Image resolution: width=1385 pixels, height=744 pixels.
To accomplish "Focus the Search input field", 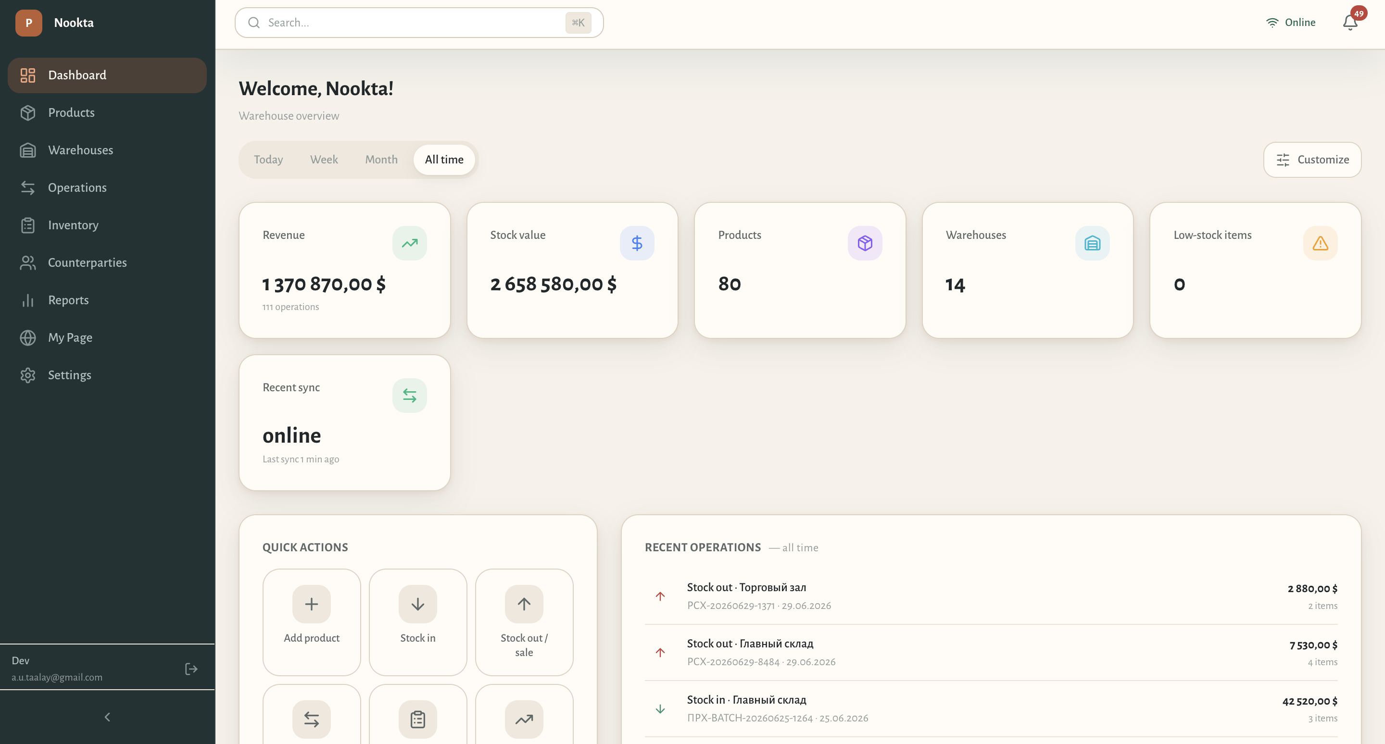I will [419, 23].
